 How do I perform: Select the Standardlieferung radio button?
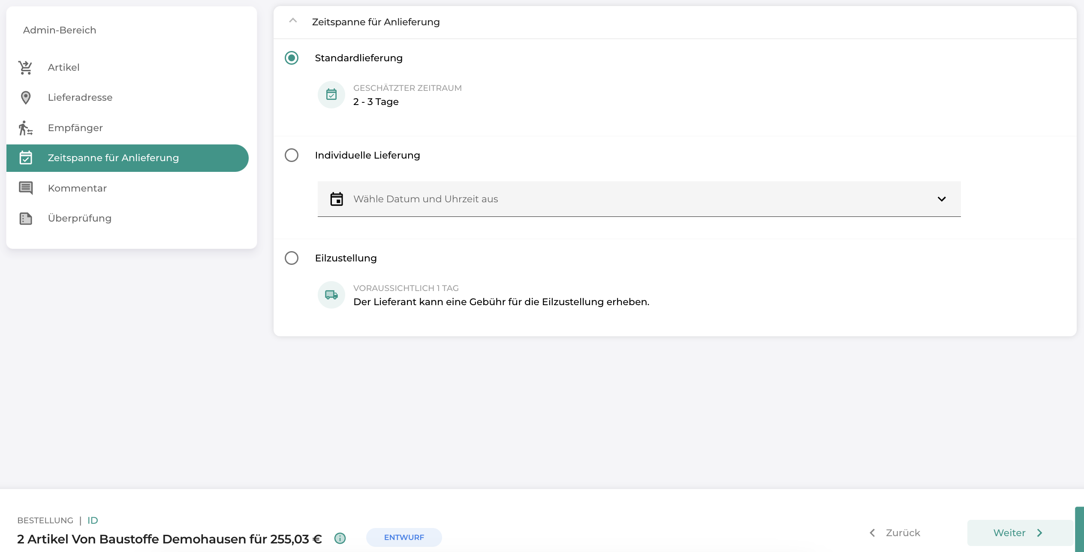pos(292,58)
